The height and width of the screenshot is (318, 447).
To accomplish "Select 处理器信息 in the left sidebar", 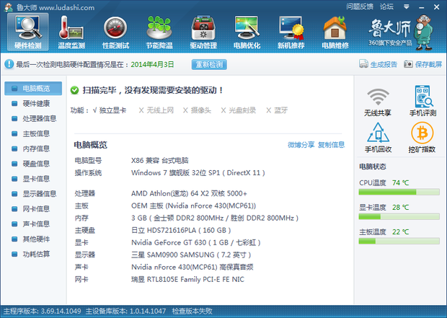I will (39, 118).
